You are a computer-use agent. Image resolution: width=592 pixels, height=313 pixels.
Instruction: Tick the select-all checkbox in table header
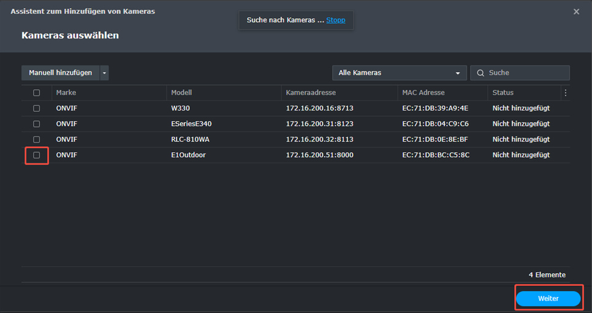click(x=37, y=93)
